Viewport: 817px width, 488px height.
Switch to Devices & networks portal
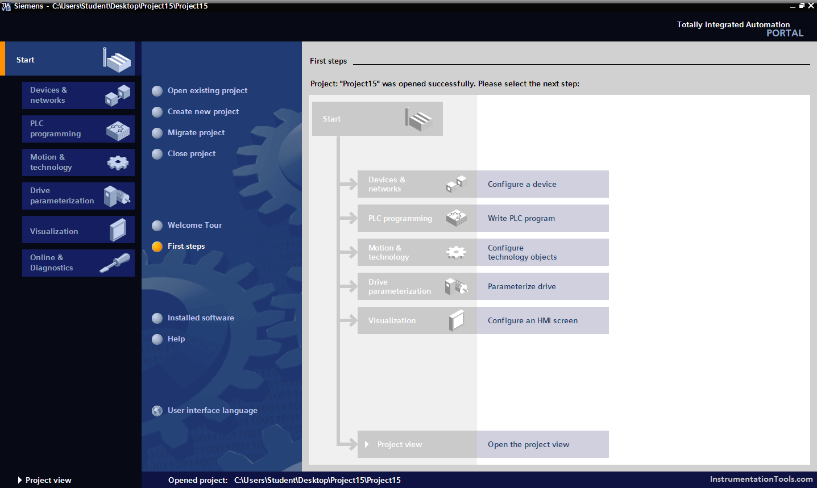click(78, 95)
